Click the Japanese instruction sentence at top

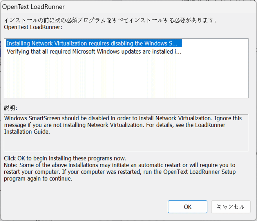[x=111, y=20]
